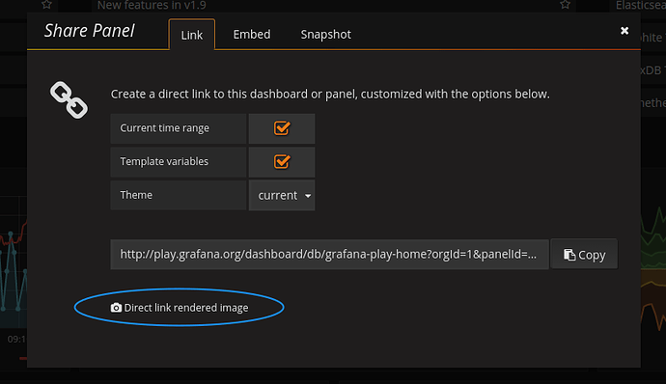Select the Link tab
666x384 pixels.
pos(191,35)
